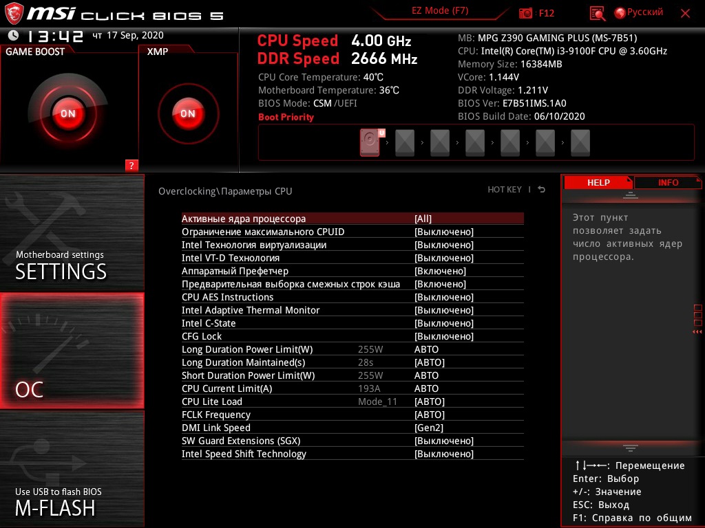The height and width of the screenshot is (528, 705).
Task: Click the BIOS Ver E7B51IMS.1A0 text
Action: click(512, 103)
